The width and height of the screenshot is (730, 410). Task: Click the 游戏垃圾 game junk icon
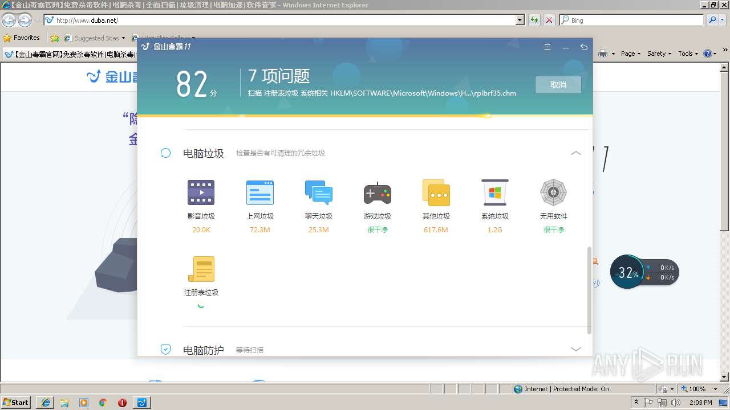coord(378,194)
